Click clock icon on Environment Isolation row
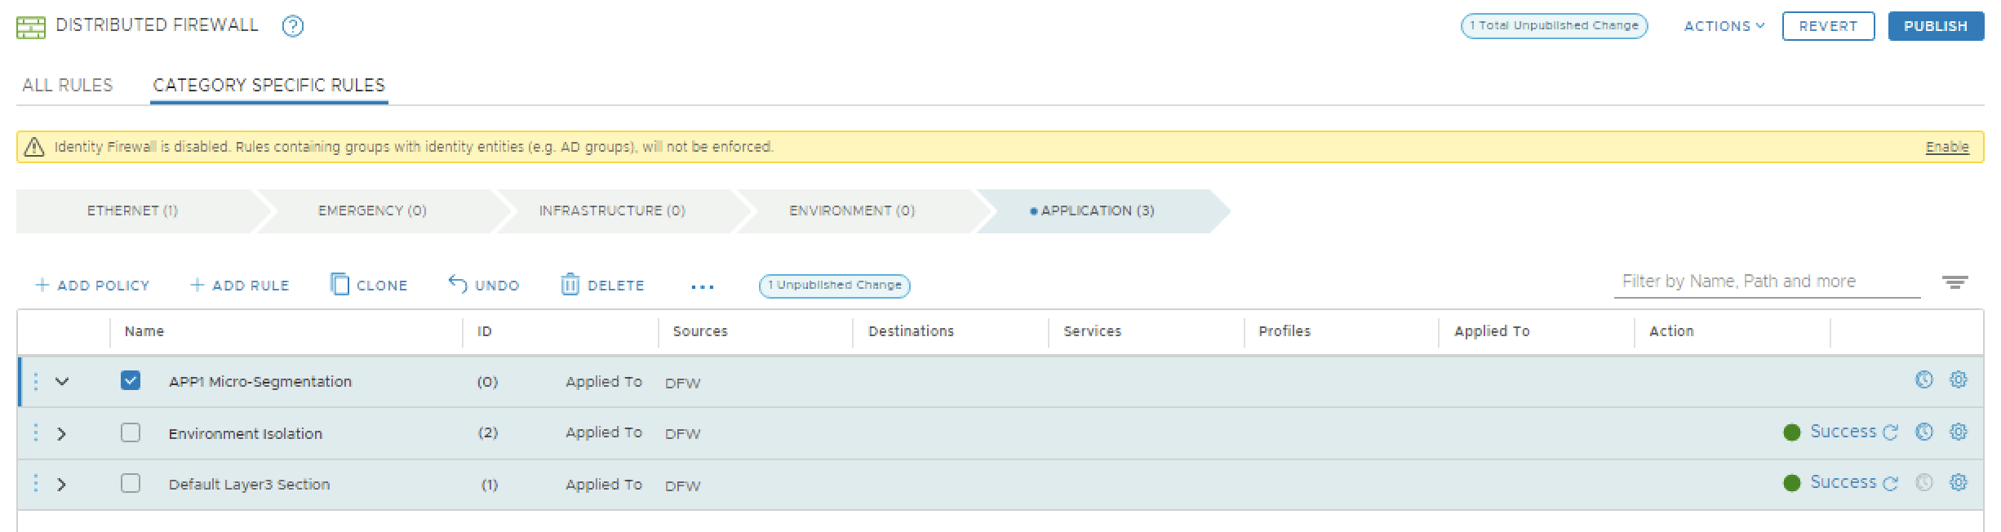 coord(1923,432)
